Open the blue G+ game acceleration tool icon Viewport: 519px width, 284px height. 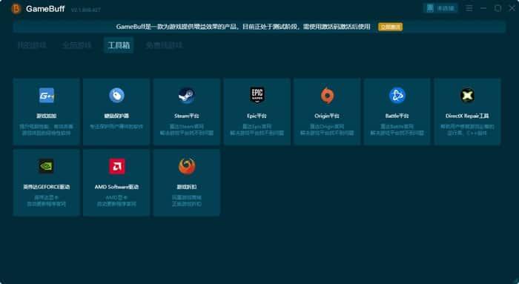[x=47, y=96]
